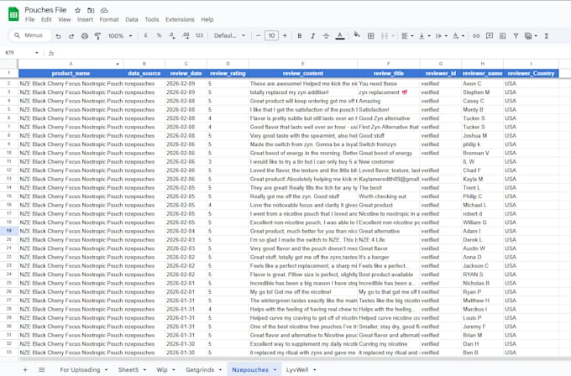
Task: Move document using the folder icon
Action: (x=91, y=10)
